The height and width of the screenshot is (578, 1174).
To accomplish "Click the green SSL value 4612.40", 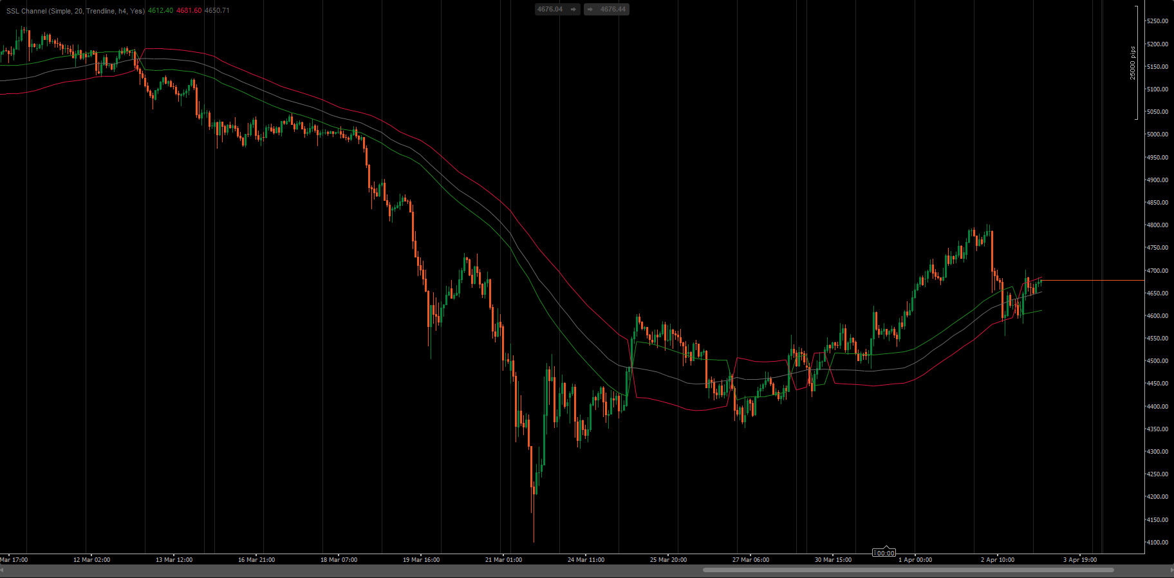I will coord(160,11).
